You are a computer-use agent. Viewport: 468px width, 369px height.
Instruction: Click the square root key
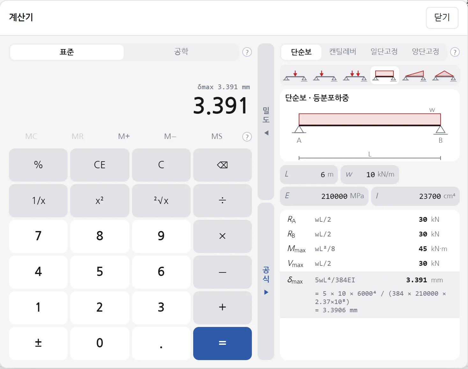pyautogui.click(x=161, y=200)
